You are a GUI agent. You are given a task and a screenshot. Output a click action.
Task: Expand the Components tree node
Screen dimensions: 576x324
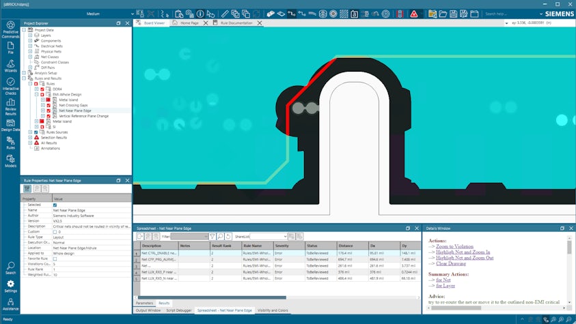(30, 41)
